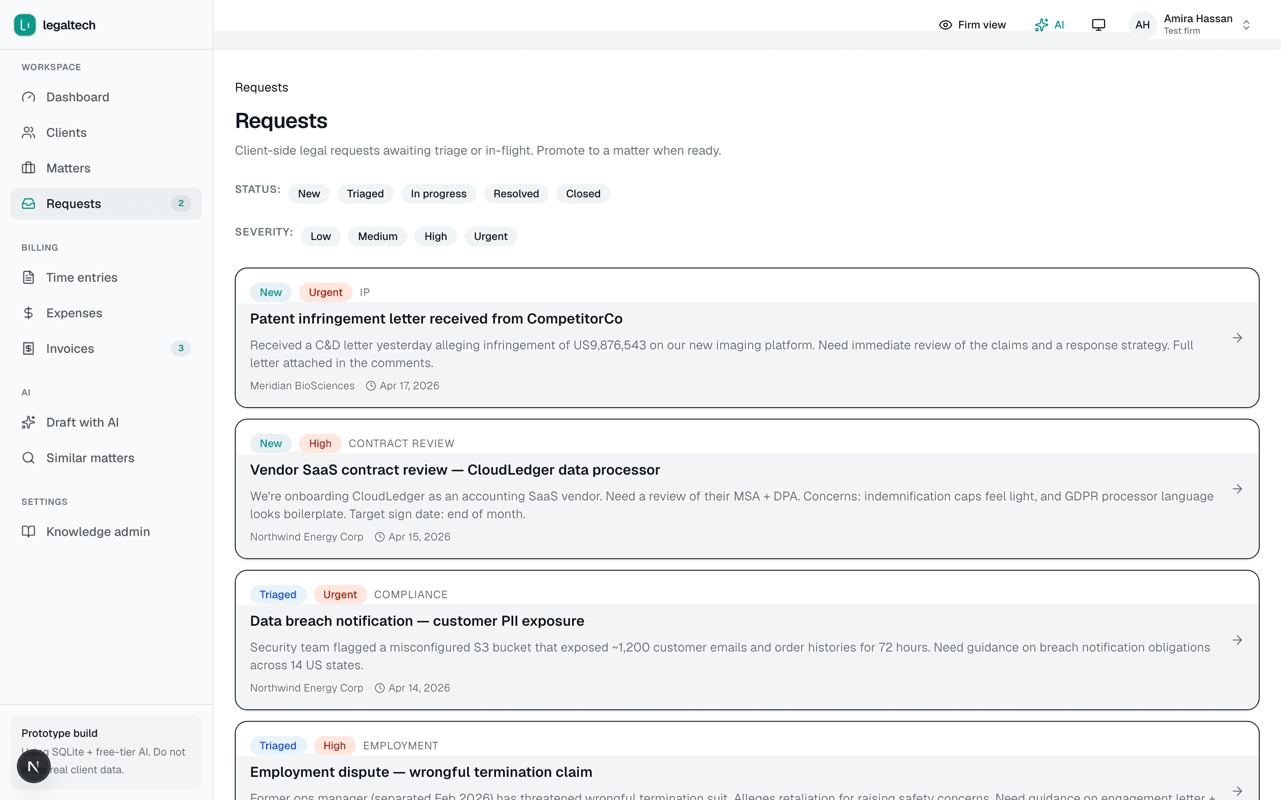Toggle the New status filter chip
The height and width of the screenshot is (800, 1281).
[x=309, y=194]
